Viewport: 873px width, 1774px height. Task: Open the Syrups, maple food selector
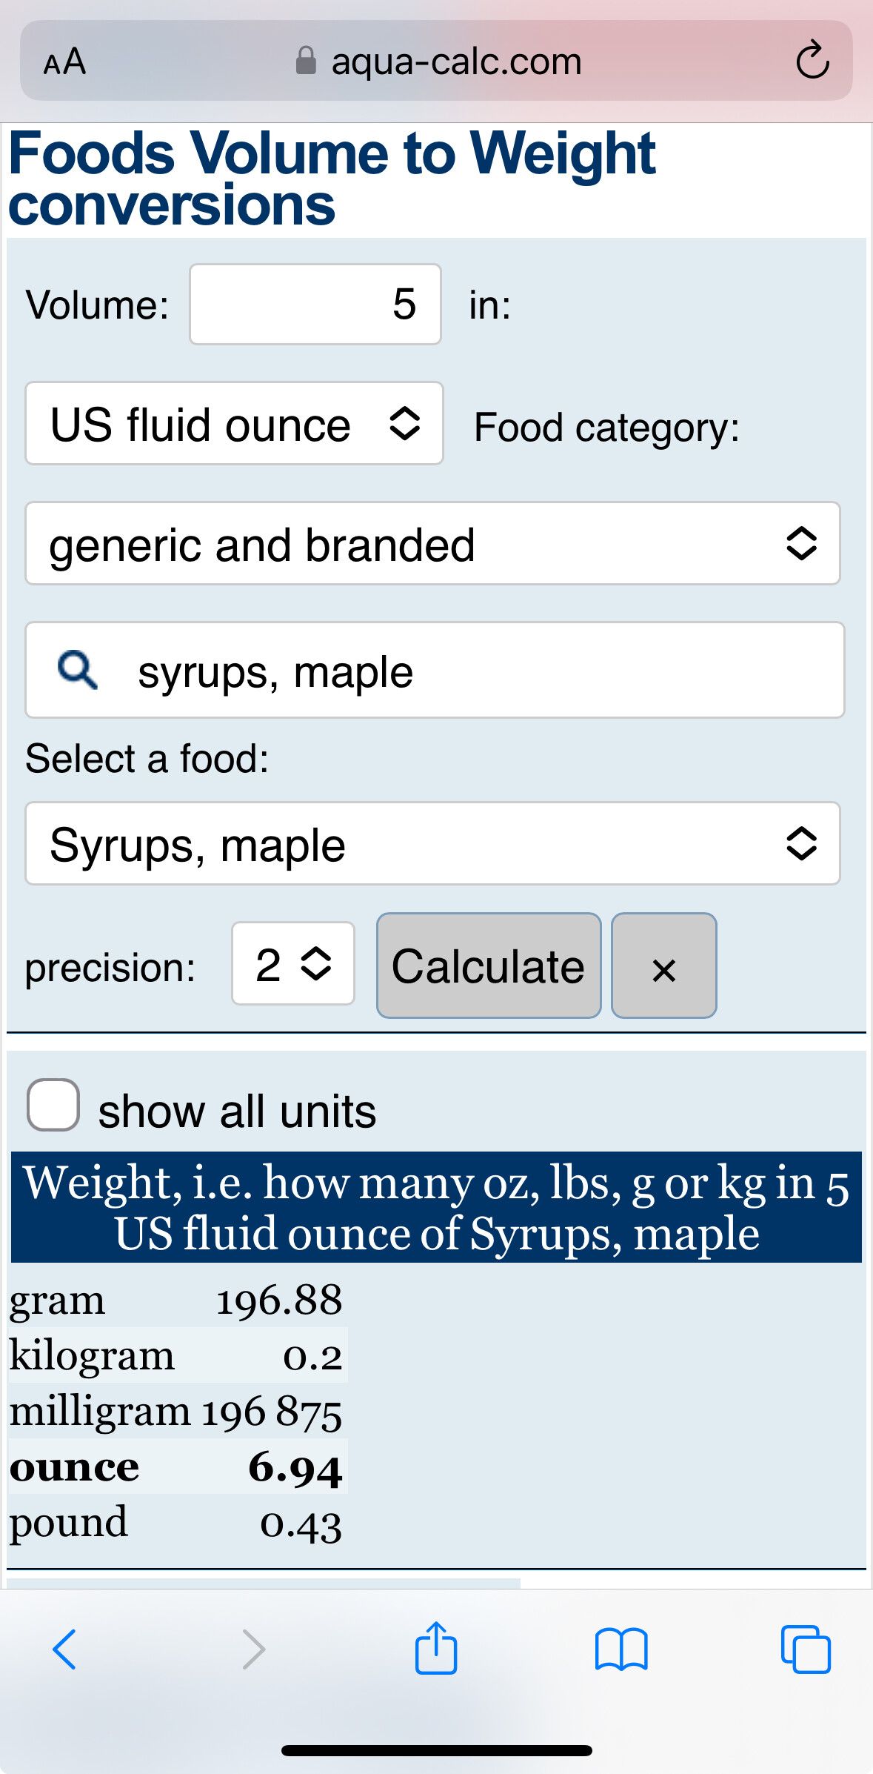432,844
